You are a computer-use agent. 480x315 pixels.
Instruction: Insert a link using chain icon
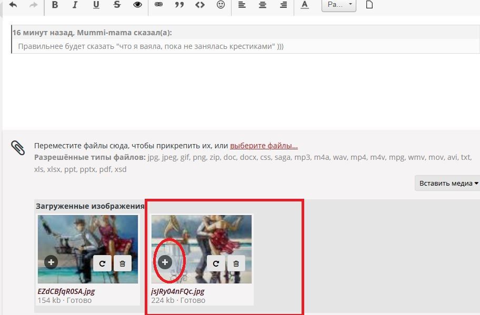click(158, 5)
